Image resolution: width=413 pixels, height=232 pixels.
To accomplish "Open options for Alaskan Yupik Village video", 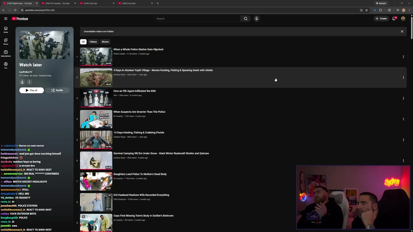I will (x=403, y=78).
